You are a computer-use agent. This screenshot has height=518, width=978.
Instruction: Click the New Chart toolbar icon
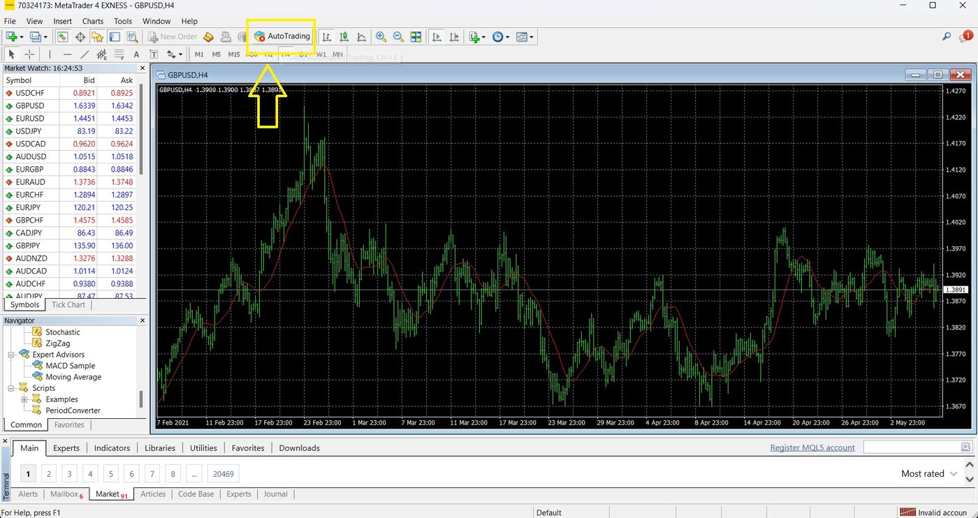coord(11,36)
